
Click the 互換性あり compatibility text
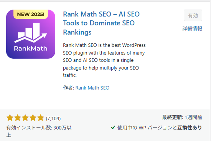pos(190,128)
